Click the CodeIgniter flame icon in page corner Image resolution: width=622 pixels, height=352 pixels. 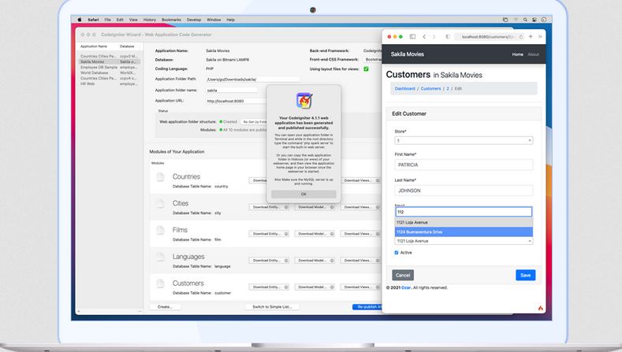(540, 308)
